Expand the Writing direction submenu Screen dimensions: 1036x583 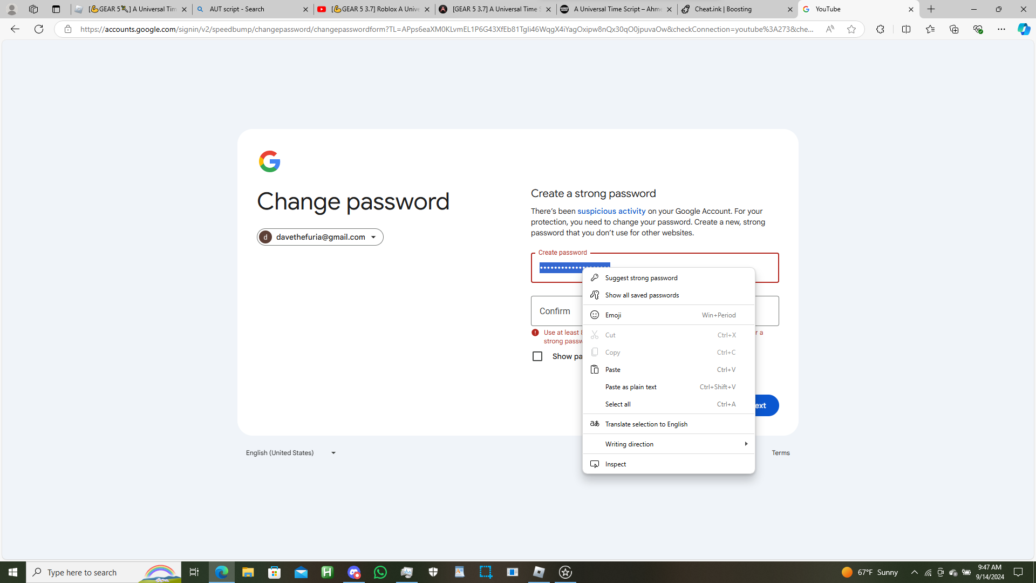click(x=669, y=444)
